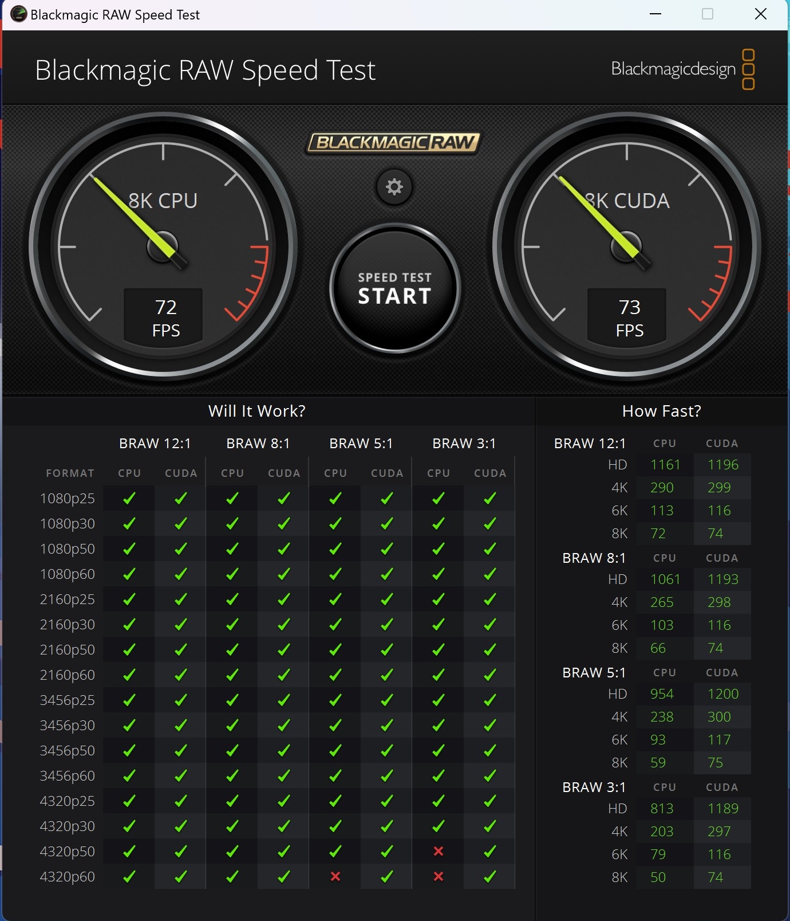Click the BRAW 5:1 HD CUDA value 1200
The image size is (790, 921).
(x=722, y=694)
